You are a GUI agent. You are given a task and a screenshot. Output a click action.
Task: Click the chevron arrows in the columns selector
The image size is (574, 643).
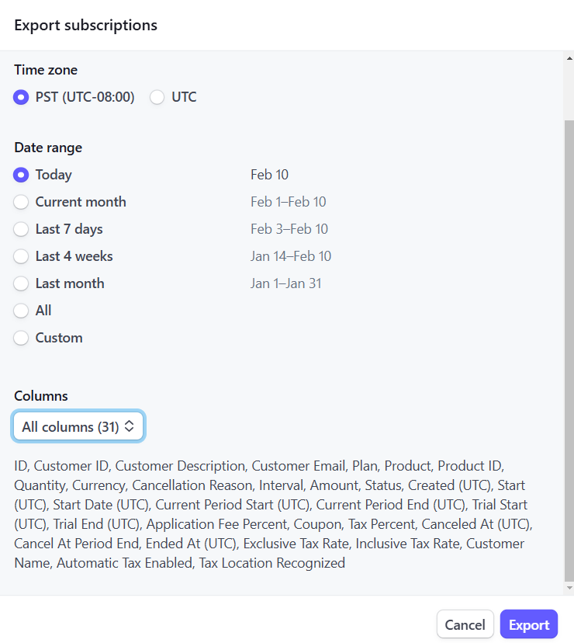[130, 426]
